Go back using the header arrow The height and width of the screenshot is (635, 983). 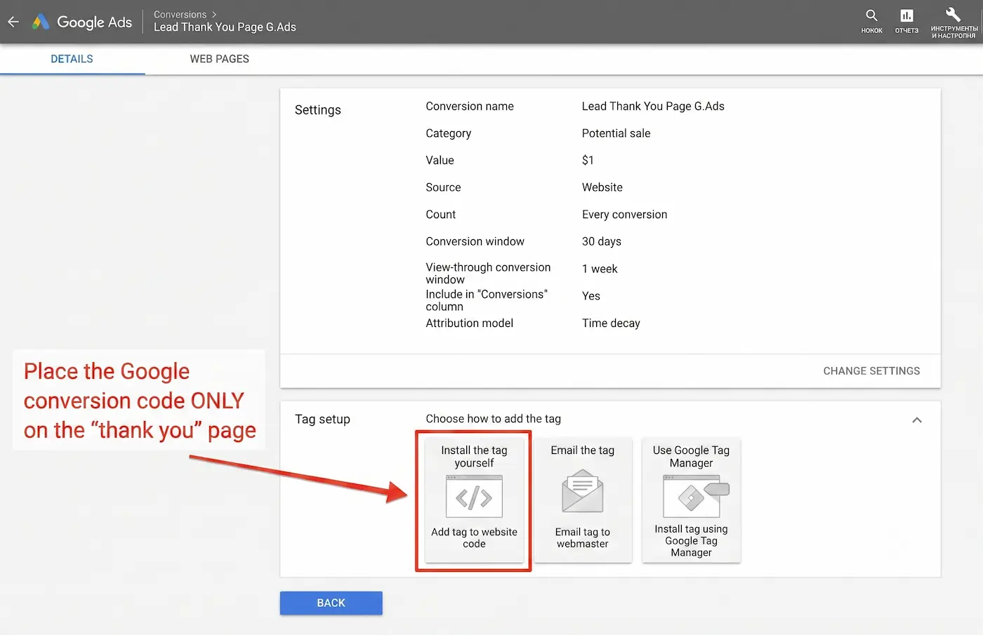tap(13, 22)
